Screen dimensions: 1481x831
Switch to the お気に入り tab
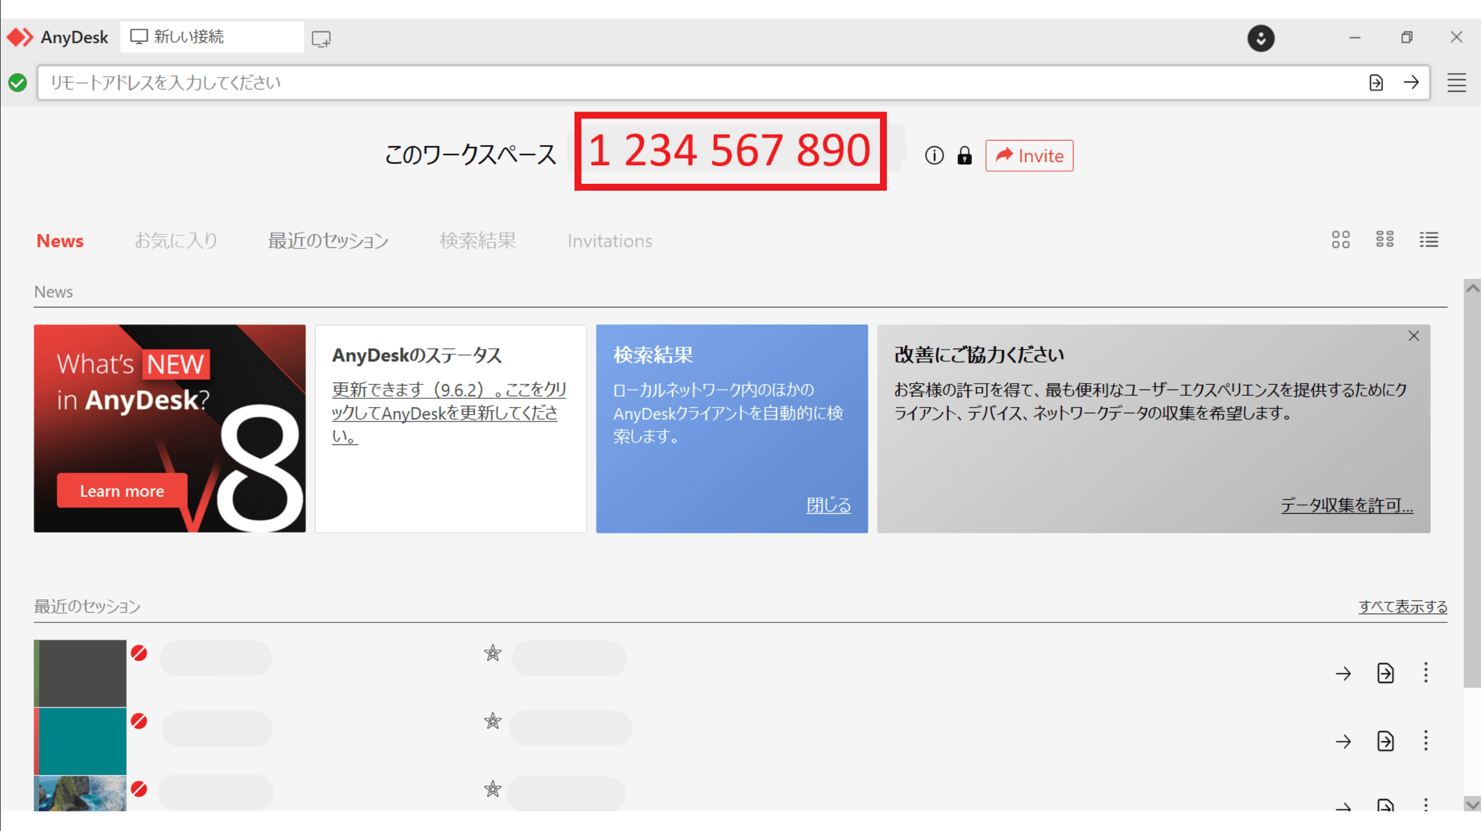click(x=175, y=240)
